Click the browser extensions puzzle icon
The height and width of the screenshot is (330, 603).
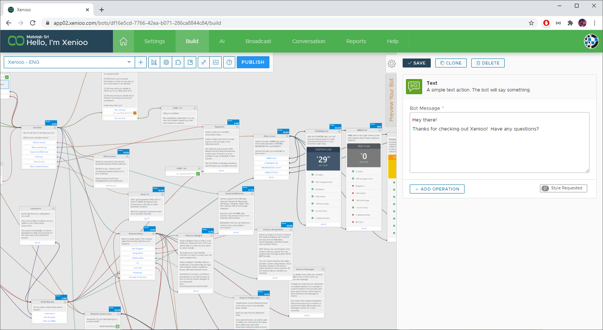570,23
